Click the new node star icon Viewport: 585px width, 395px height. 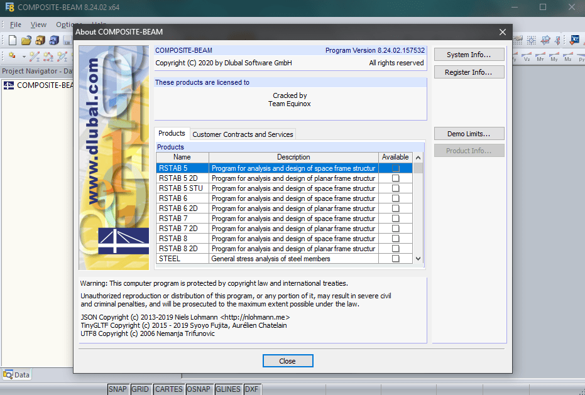13,56
